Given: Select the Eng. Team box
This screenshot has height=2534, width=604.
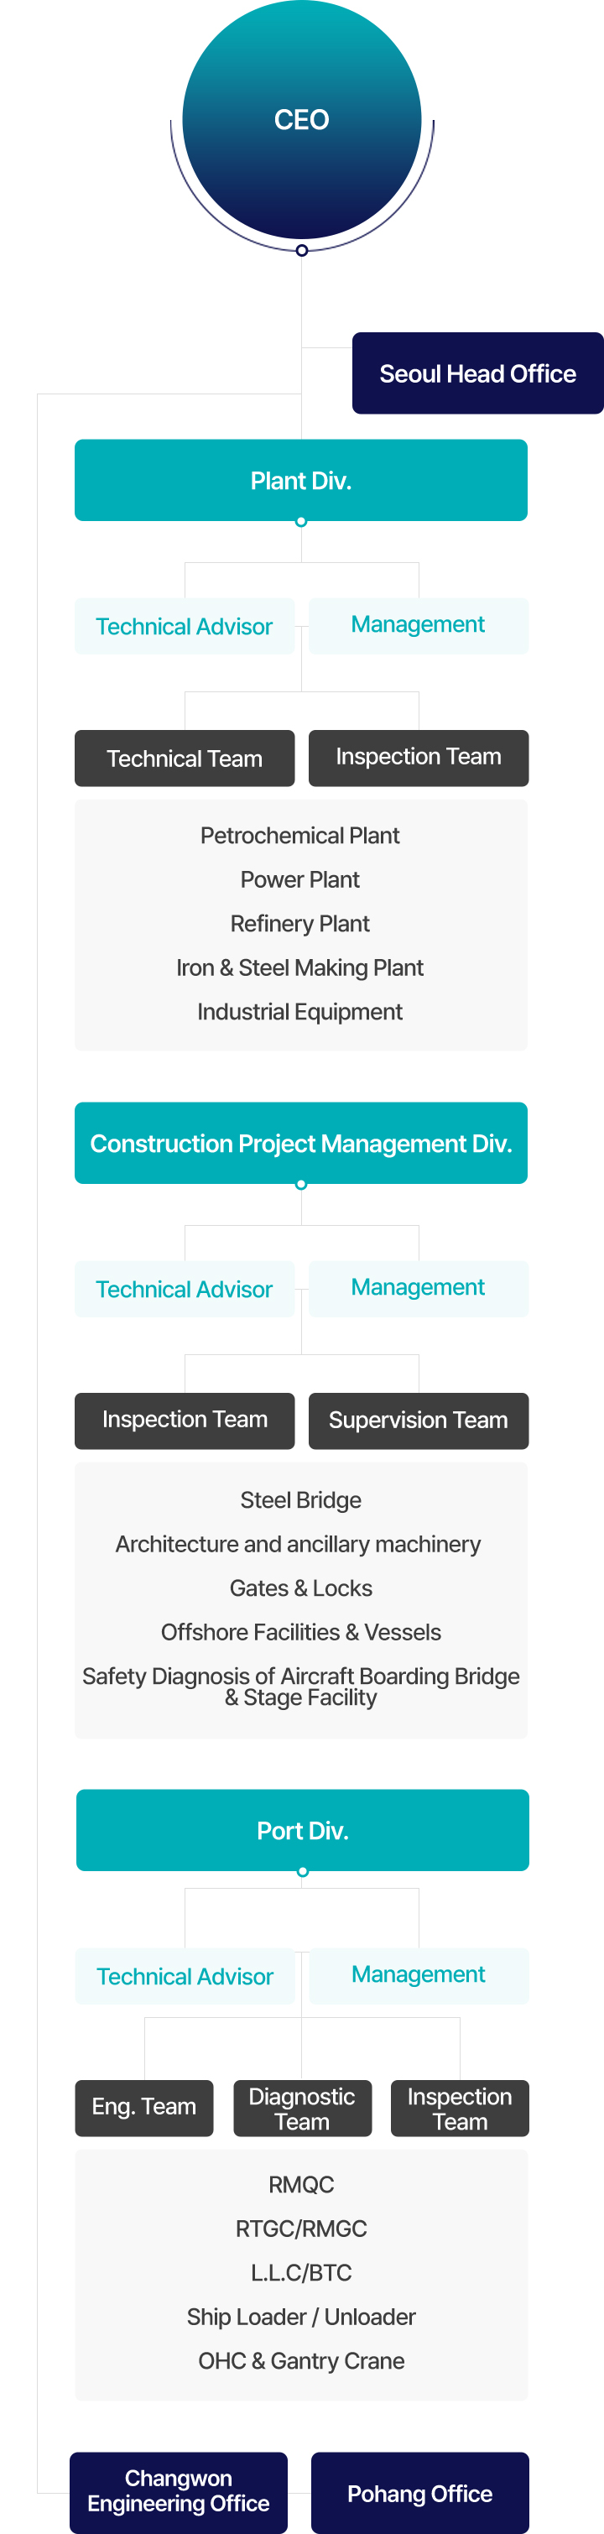Looking at the screenshot, I should (144, 2107).
